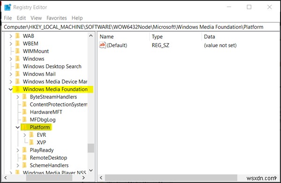Image resolution: width=281 pixels, height=183 pixels.
Task: Select the Windows Media Device Manager folder icon
Action: [18, 82]
